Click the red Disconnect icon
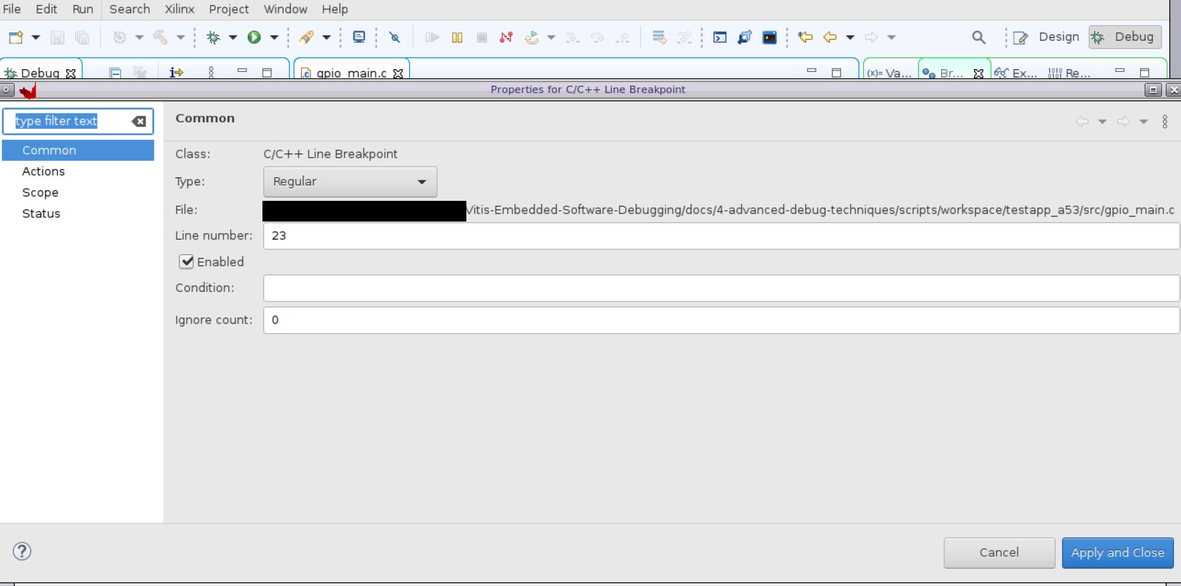1181x586 pixels. 506,37
